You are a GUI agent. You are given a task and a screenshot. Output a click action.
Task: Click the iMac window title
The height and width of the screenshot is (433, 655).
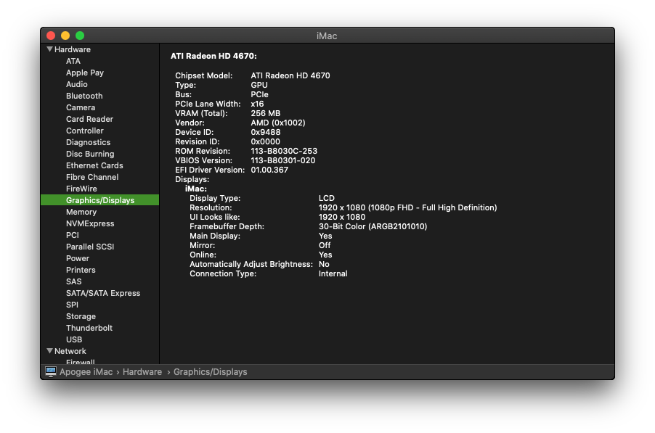pos(327,36)
